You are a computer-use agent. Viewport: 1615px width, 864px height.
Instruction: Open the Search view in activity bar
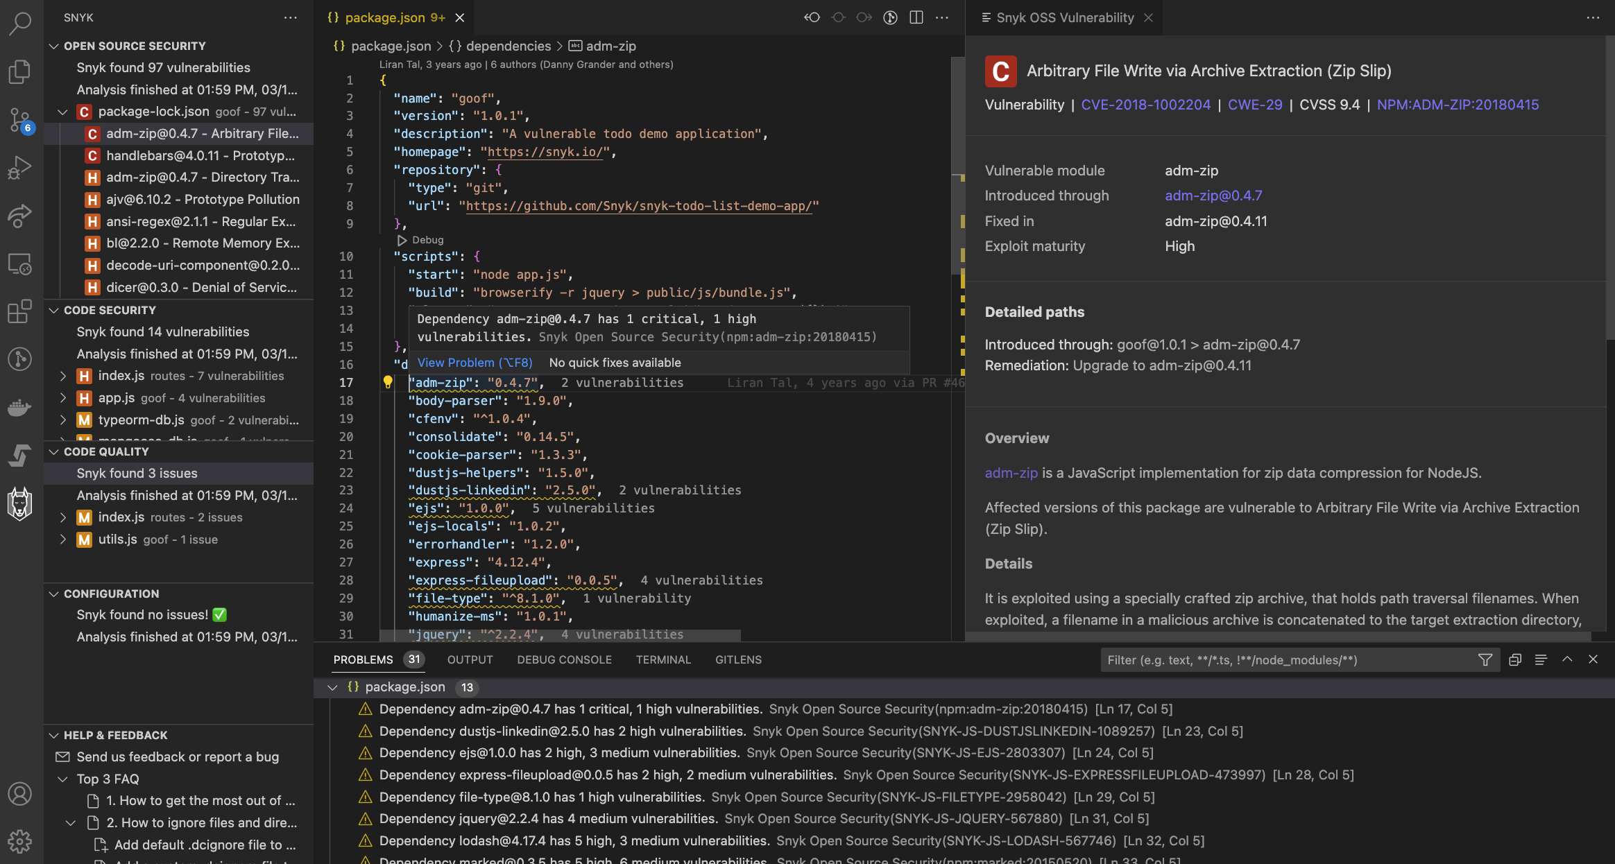pyautogui.click(x=20, y=23)
